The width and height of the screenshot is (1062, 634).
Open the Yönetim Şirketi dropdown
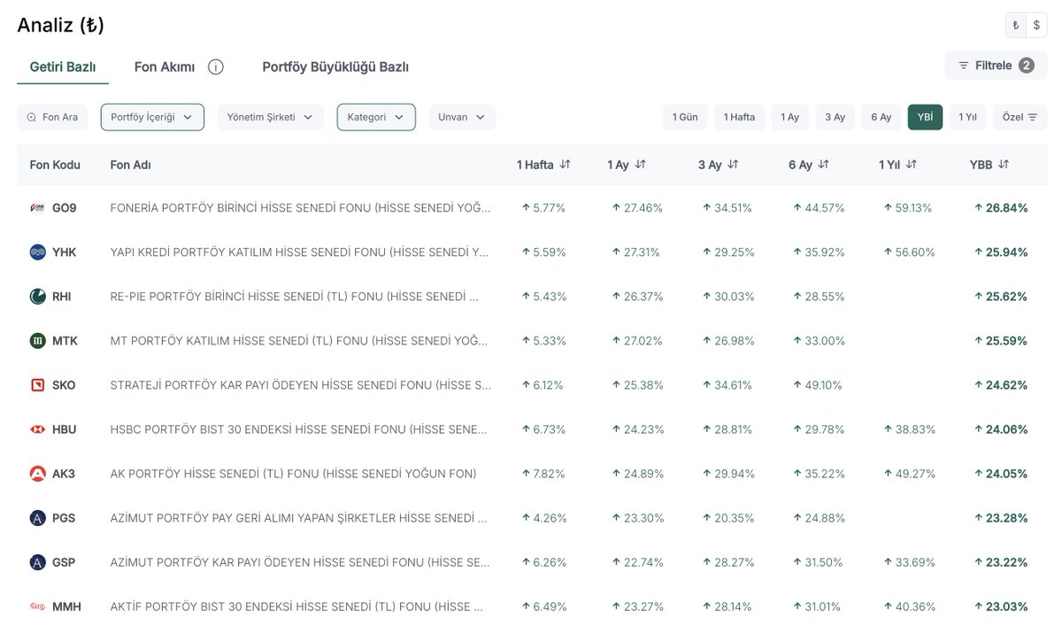(271, 117)
